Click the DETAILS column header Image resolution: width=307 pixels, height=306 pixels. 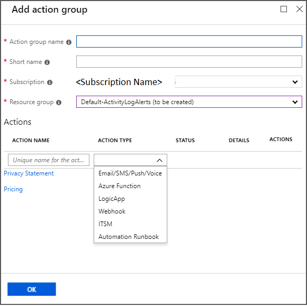click(x=239, y=141)
